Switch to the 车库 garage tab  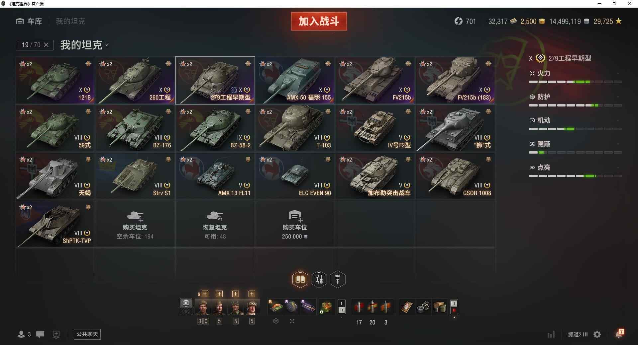coord(29,21)
